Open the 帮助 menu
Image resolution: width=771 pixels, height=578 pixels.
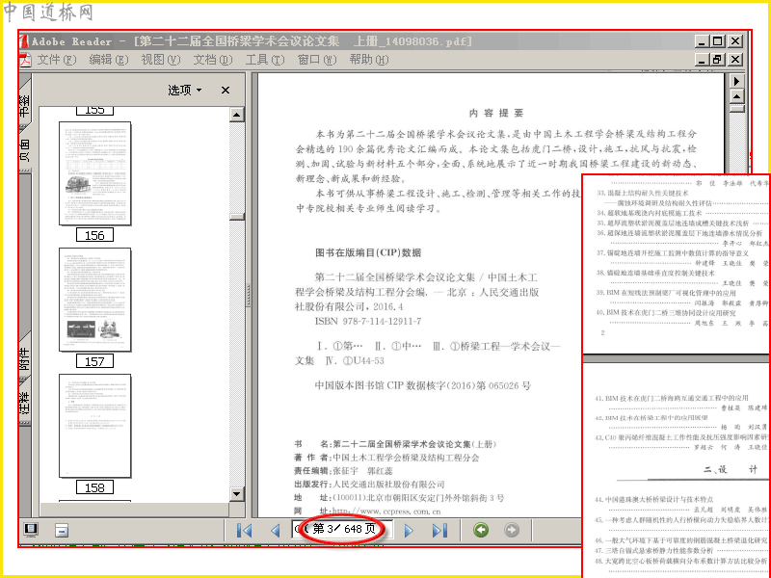tap(369, 60)
